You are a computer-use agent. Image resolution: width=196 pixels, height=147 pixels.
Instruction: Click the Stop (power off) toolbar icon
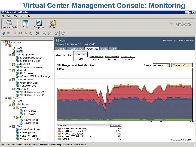tap(15, 33)
